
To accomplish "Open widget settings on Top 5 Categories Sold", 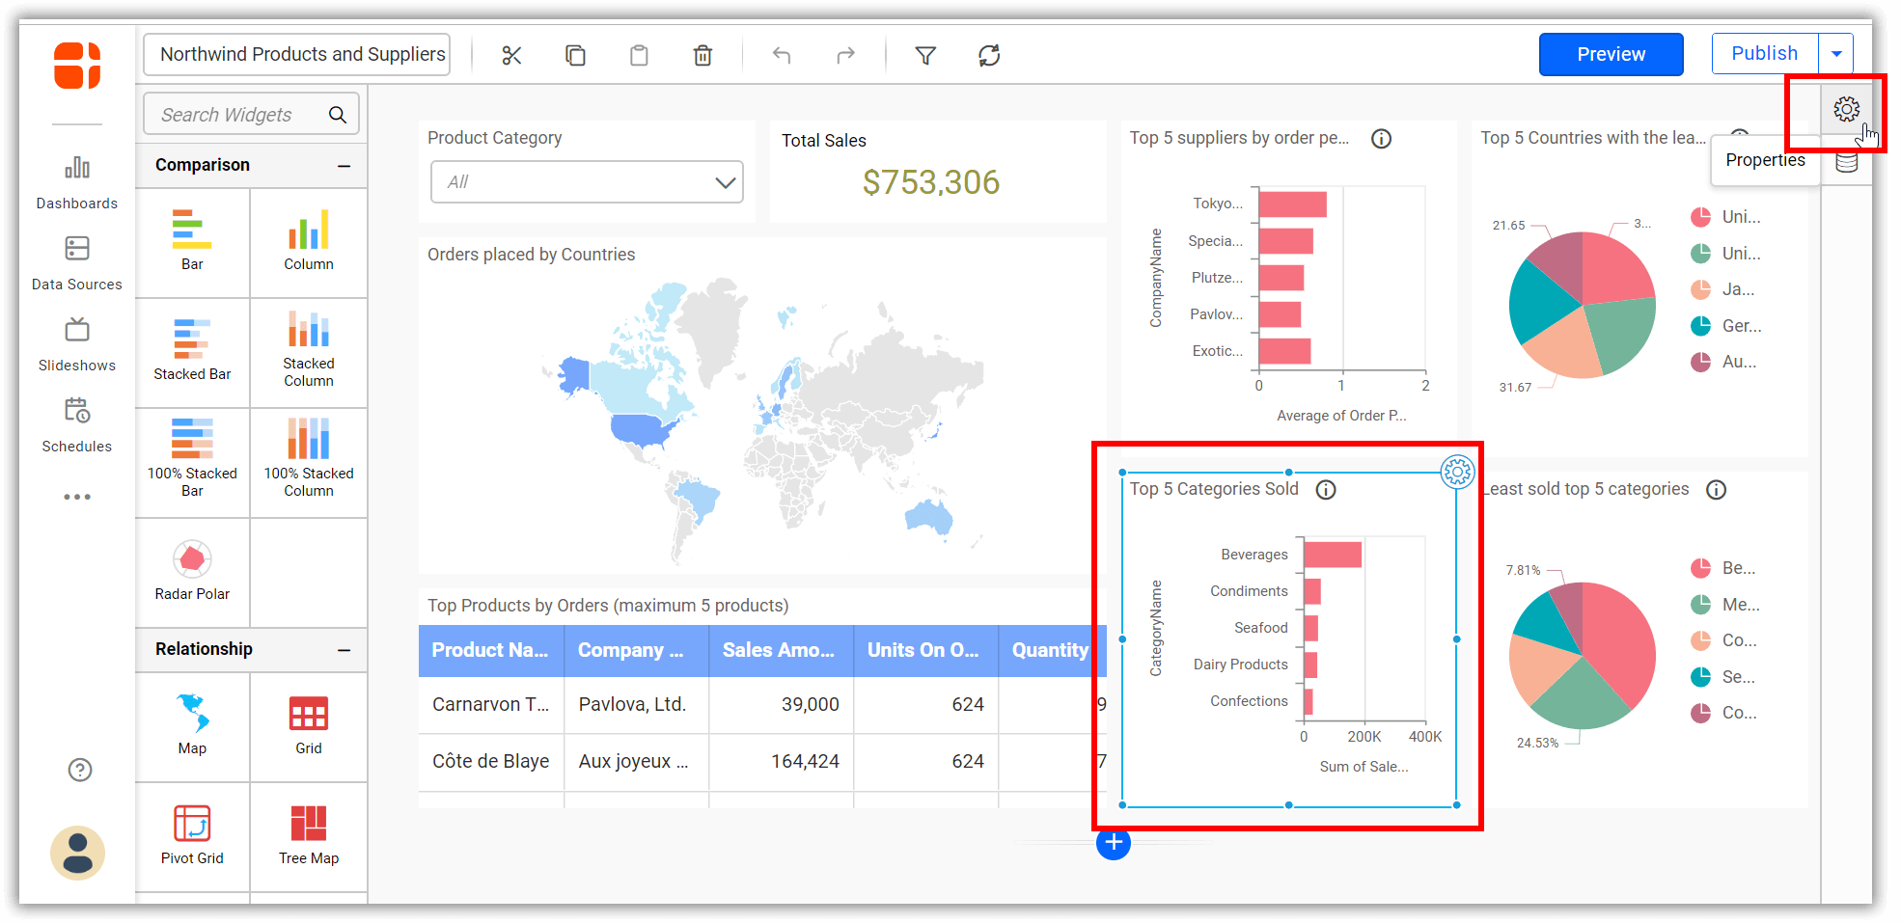I will click(1457, 472).
